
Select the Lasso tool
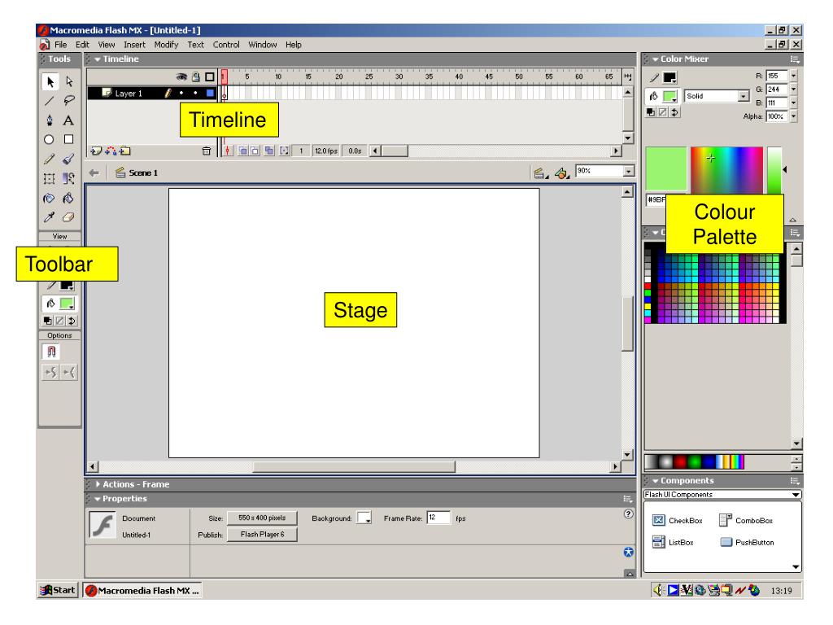coord(69,100)
